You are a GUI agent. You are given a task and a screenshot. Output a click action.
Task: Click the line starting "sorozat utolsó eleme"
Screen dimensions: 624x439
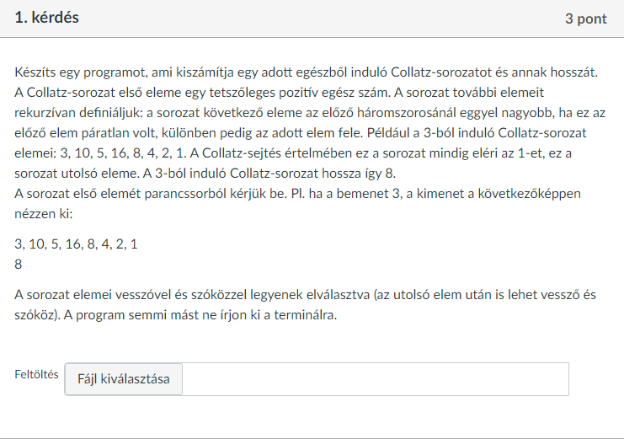click(x=205, y=174)
